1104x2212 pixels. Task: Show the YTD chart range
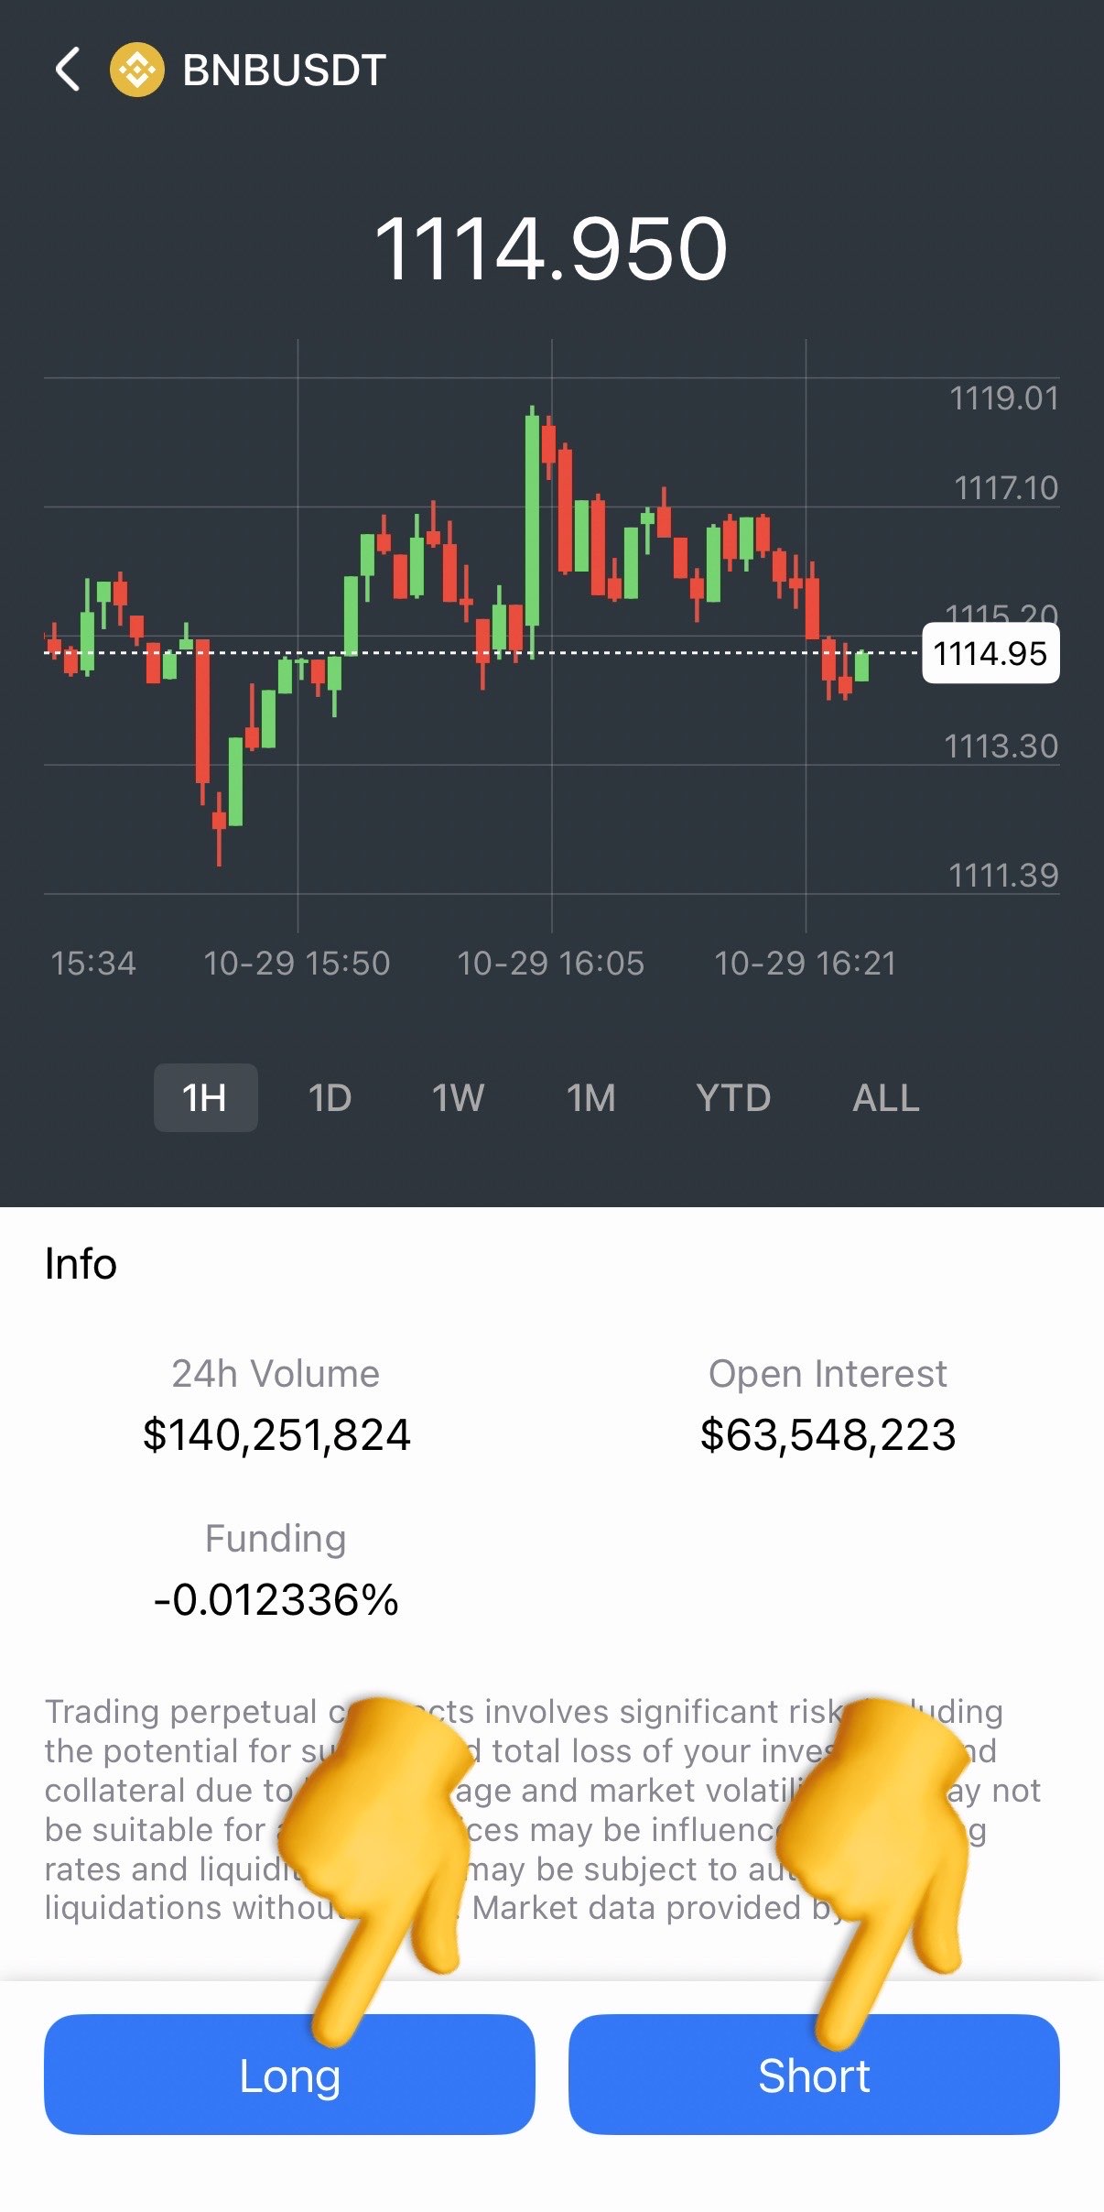(x=733, y=1097)
